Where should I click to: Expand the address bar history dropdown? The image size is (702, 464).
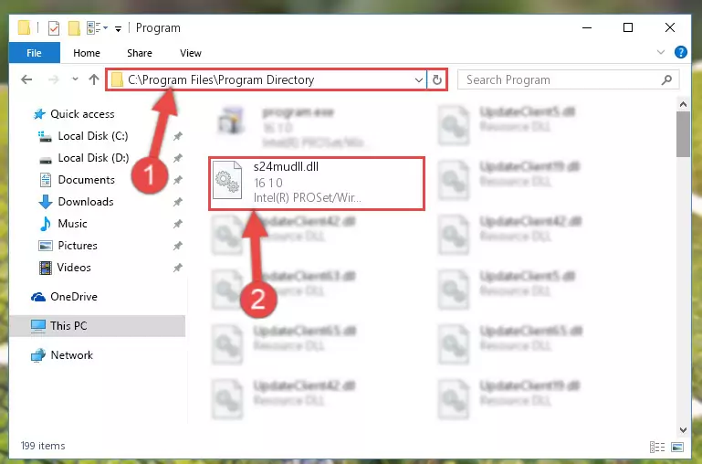(419, 80)
